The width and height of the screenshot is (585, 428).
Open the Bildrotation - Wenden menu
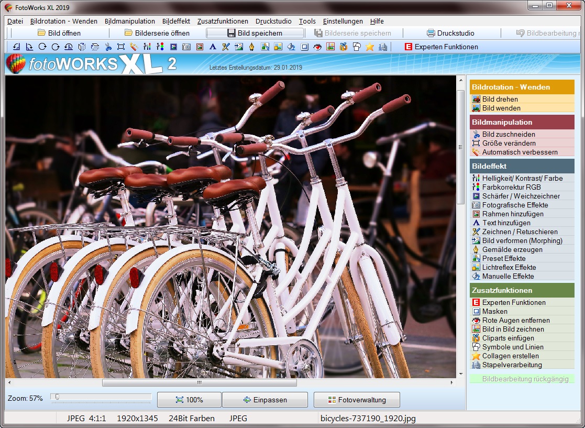64,21
